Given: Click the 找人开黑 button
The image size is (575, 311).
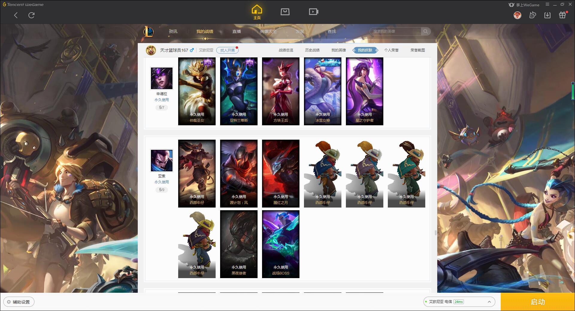Looking at the screenshot, I should click(x=228, y=50).
